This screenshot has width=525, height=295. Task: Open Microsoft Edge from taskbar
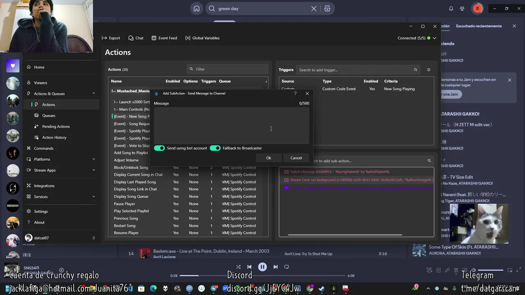(x=153, y=288)
